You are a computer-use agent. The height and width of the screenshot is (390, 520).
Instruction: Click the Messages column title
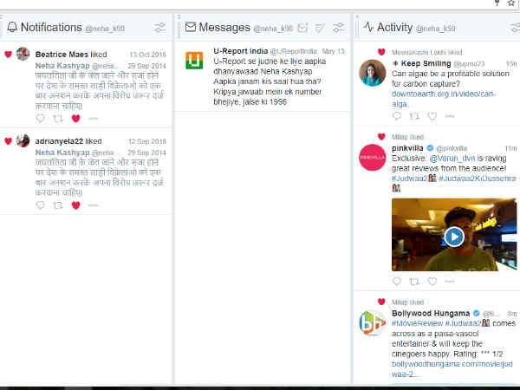pos(224,27)
